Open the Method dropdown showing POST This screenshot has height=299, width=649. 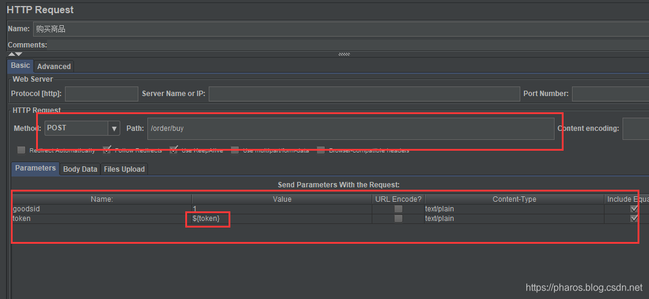click(82, 128)
